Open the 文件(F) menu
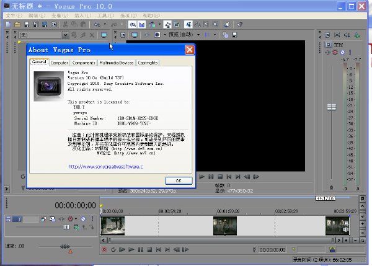The height and width of the screenshot is (266, 372). pos(14,16)
